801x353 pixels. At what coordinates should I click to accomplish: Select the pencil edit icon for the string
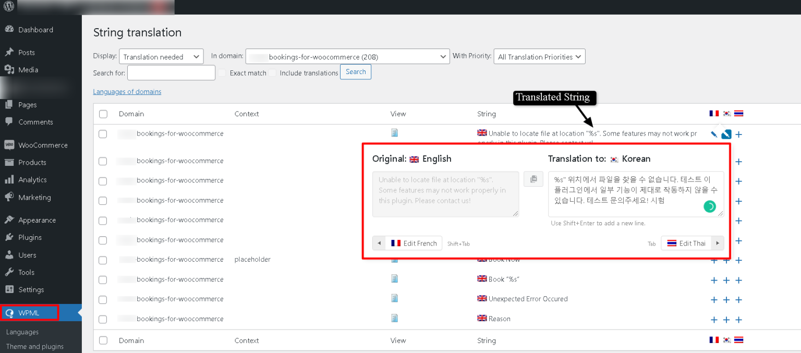click(713, 133)
